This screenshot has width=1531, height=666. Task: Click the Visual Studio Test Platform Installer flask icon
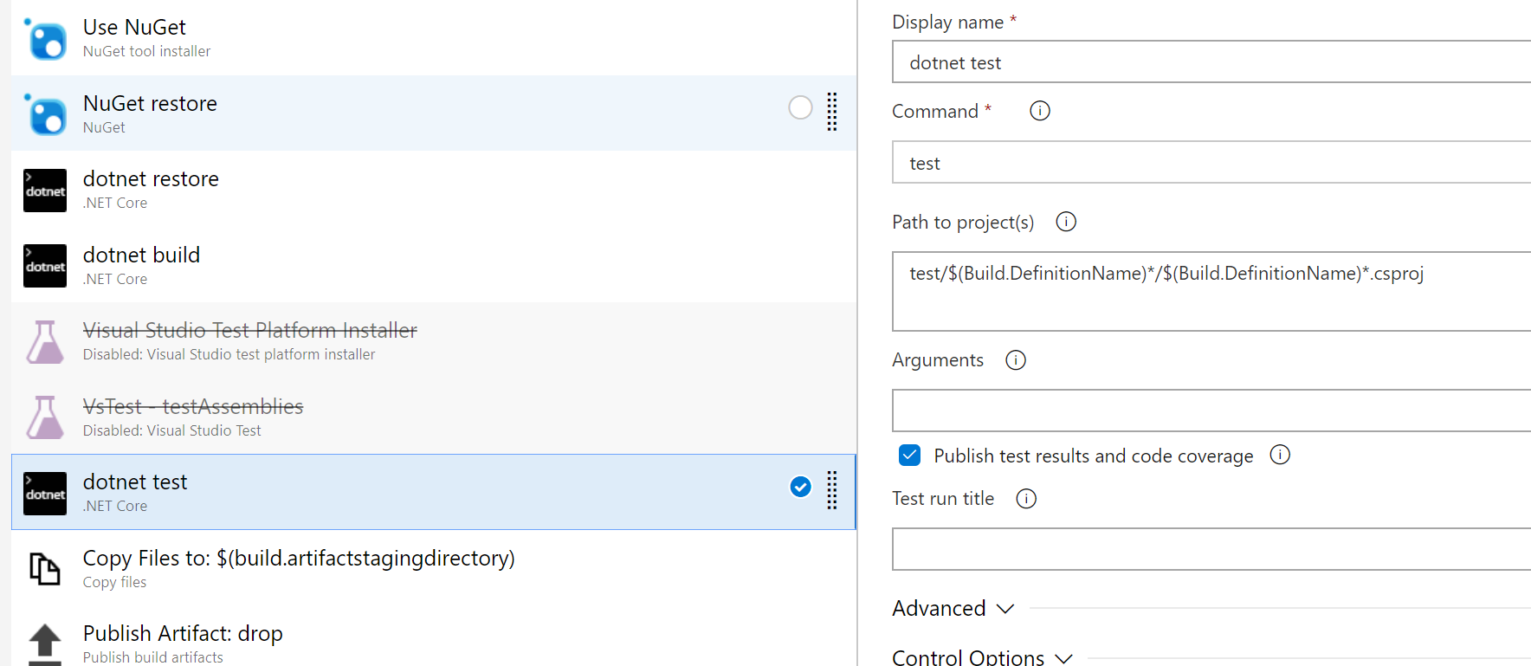[45, 342]
